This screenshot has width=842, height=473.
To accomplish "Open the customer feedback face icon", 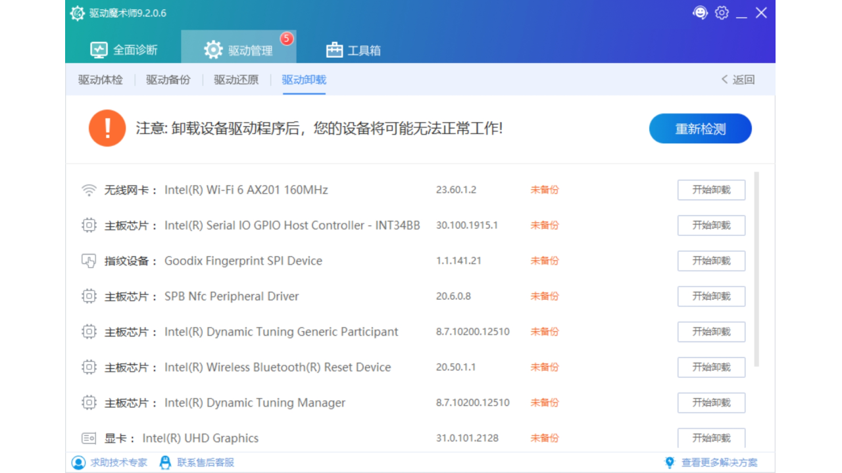I will pos(701,12).
